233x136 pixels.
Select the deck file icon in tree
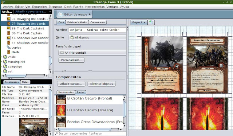point(9,52)
